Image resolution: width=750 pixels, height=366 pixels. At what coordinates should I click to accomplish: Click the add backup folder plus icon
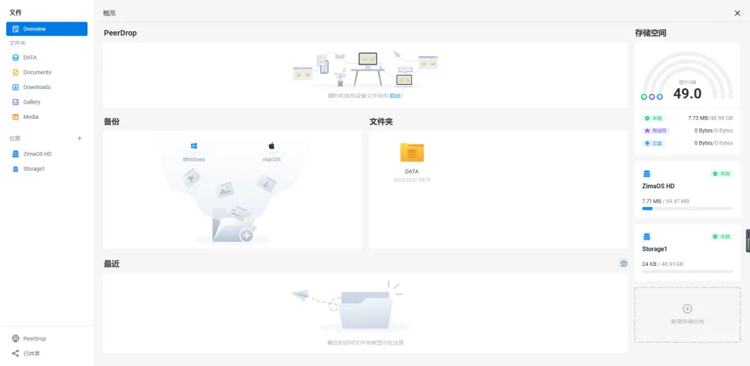point(246,235)
